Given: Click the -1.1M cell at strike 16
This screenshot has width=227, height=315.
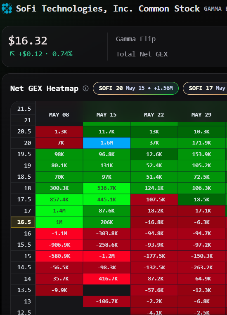Looking at the screenshot, I should [59, 233].
